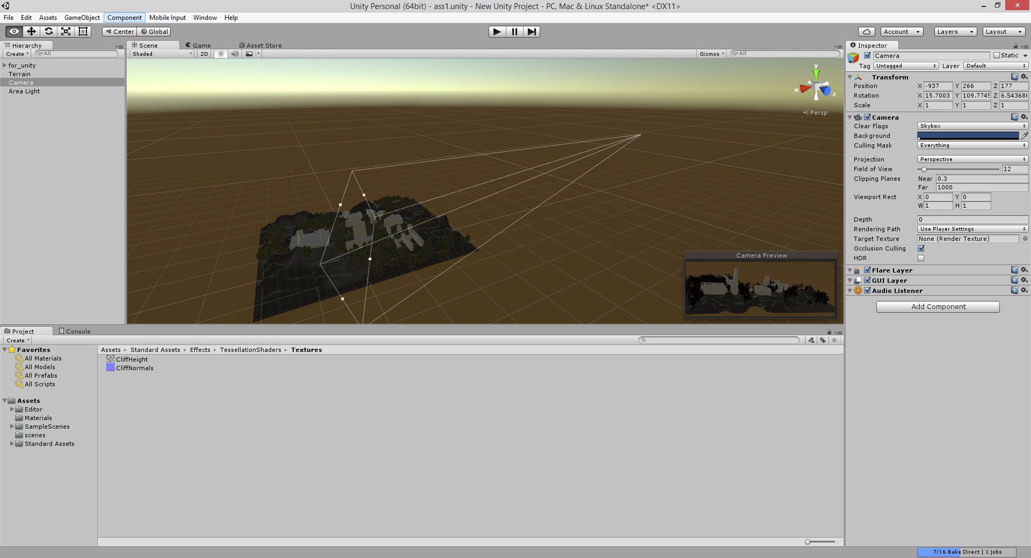
Task: Select the Move tool
Action: 31,31
